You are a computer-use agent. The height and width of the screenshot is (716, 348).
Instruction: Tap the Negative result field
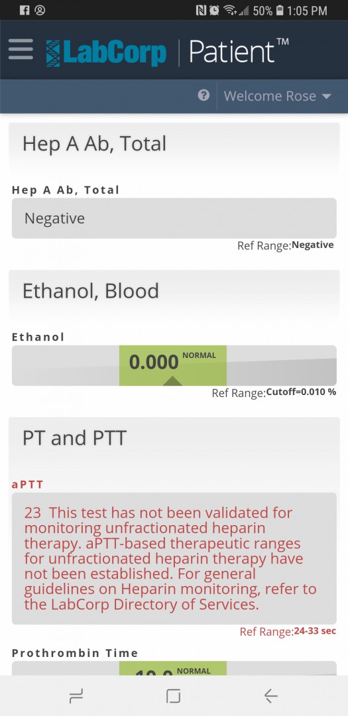(174, 218)
